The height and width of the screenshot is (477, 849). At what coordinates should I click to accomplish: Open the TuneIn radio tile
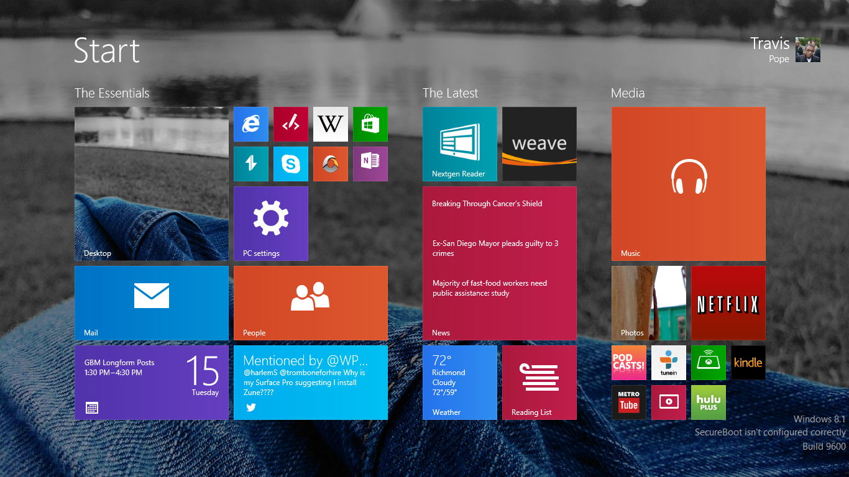[x=669, y=363]
